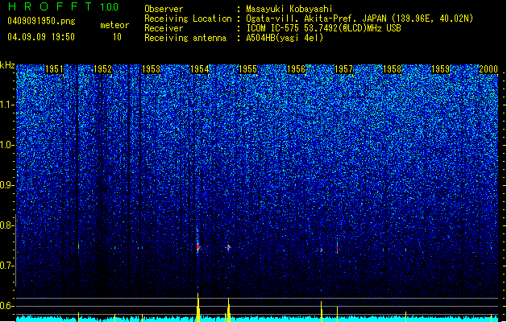
Task: Click the tallest yellow power spike at 1954
Action: coord(198,308)
